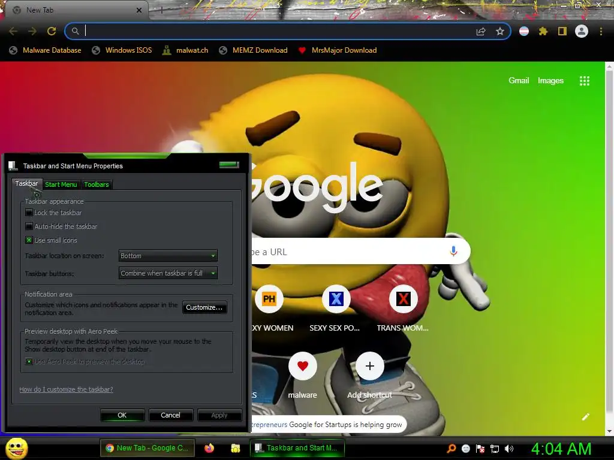Open the blue X shortcut tile
The image size is (614, 460).
tap(336, 299)
